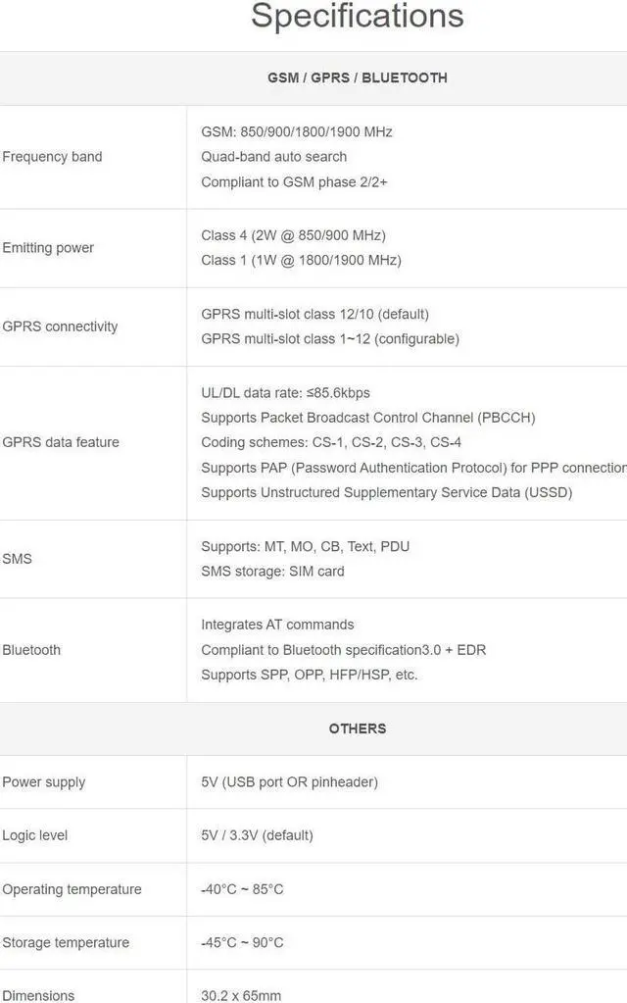Select the GPRS data feature label
Screen dimensions: 627x1003
[x=61, y=442]
